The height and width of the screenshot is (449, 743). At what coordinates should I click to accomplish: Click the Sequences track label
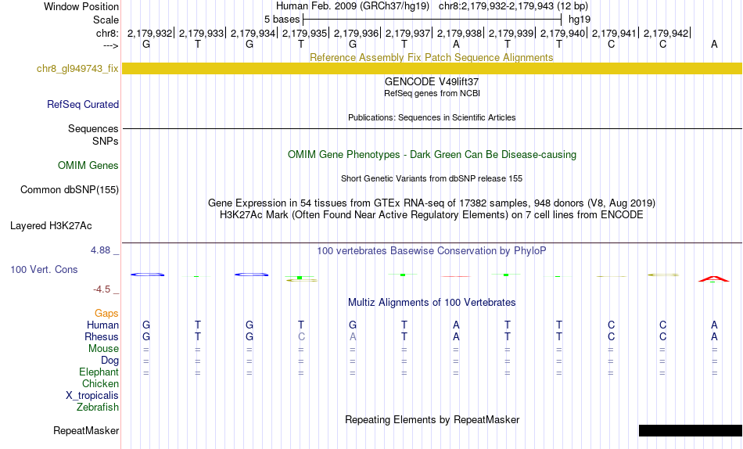(x=93, y=128)
